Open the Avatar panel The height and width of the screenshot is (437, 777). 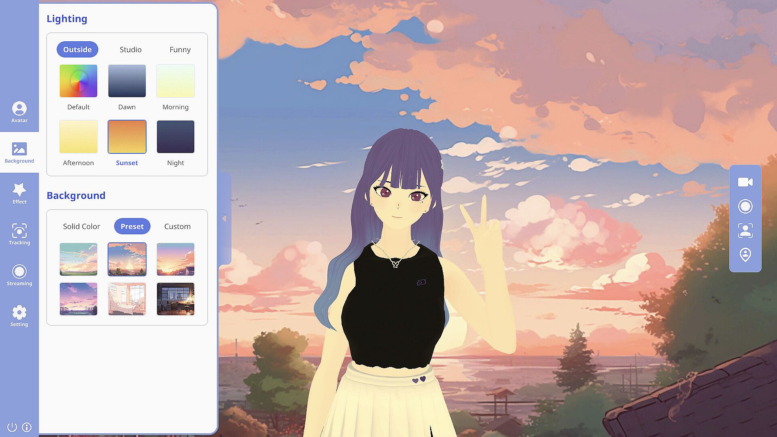pos(19,112)
